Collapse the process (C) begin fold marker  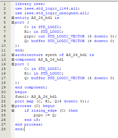click(x=13, y=106)
